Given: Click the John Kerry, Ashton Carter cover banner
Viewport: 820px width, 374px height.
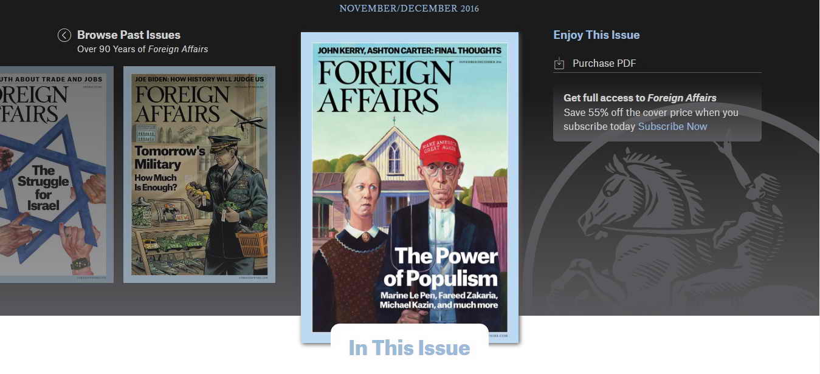Looking at the screenshot, I should click(x=410, y=50).
